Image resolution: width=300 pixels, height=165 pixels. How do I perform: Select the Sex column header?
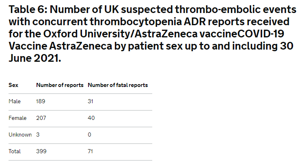13,85
